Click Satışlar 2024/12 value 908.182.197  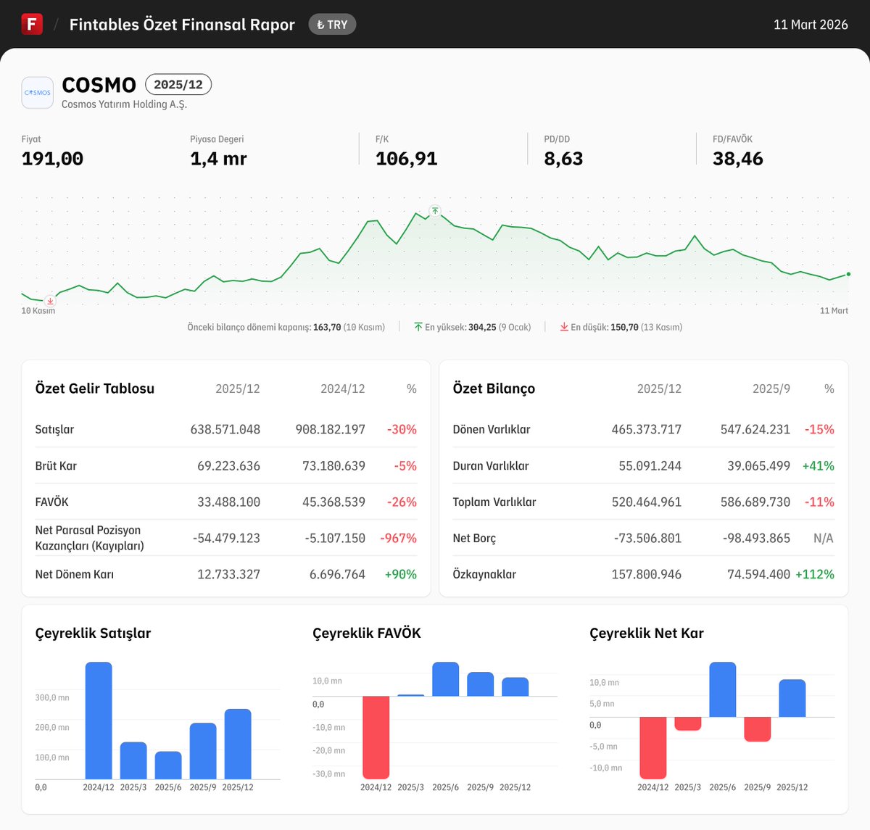[331, 429]
